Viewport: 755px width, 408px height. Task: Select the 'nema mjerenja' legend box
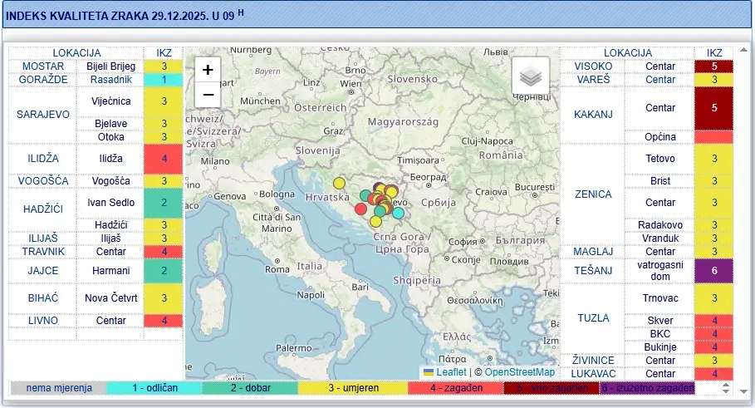tap(58, 388)
